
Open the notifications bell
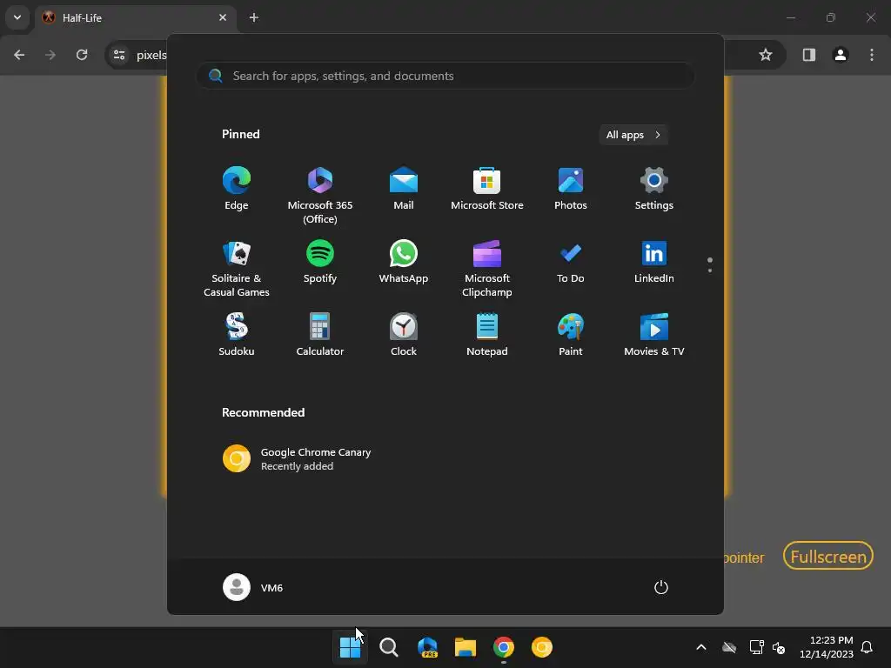tap(867, 647)
